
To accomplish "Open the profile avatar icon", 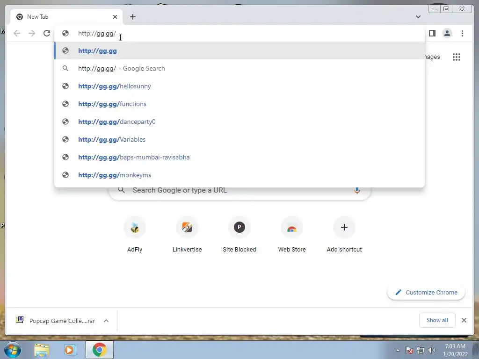I will point(447,33).
